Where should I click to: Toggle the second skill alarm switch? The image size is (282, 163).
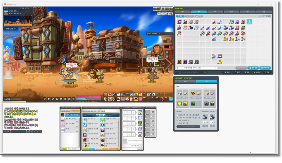point(153,116)
